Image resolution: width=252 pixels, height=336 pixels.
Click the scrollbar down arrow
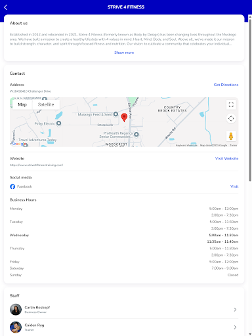pos(250,334)
